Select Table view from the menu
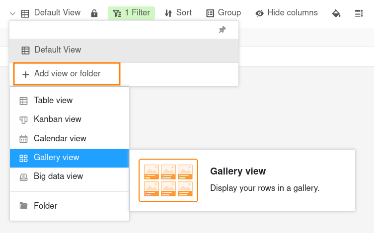374x233 pixels. [53, 101]
